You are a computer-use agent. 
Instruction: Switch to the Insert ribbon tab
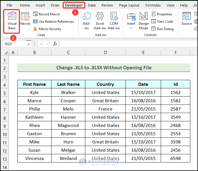pyautogui.click(x=40, y=5)
